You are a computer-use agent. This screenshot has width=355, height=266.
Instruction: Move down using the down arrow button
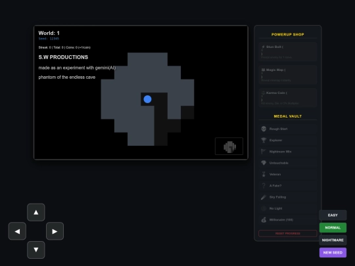pos(35,250)
